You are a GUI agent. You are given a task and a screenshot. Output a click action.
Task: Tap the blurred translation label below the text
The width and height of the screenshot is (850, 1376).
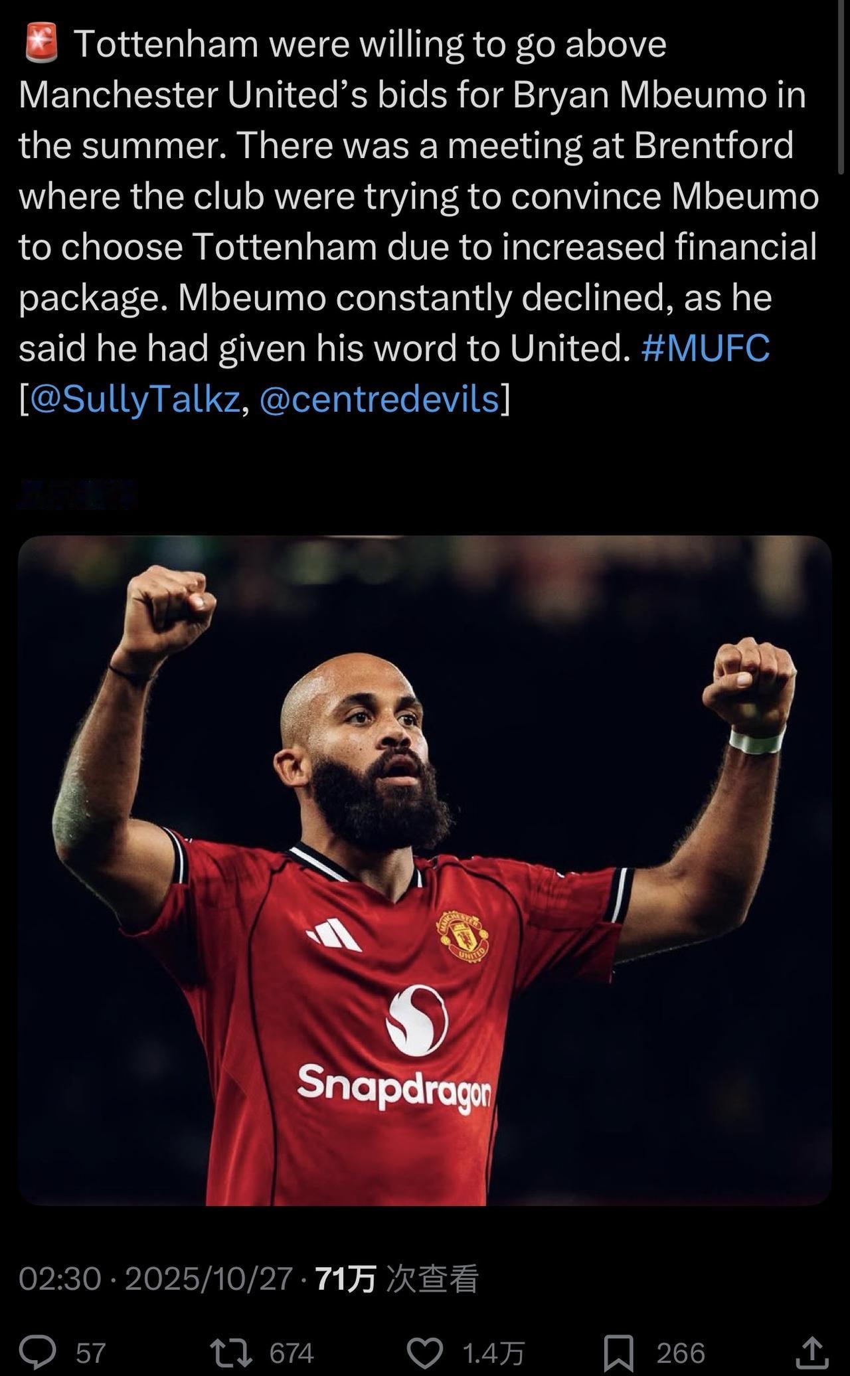[x=78, y=494]
